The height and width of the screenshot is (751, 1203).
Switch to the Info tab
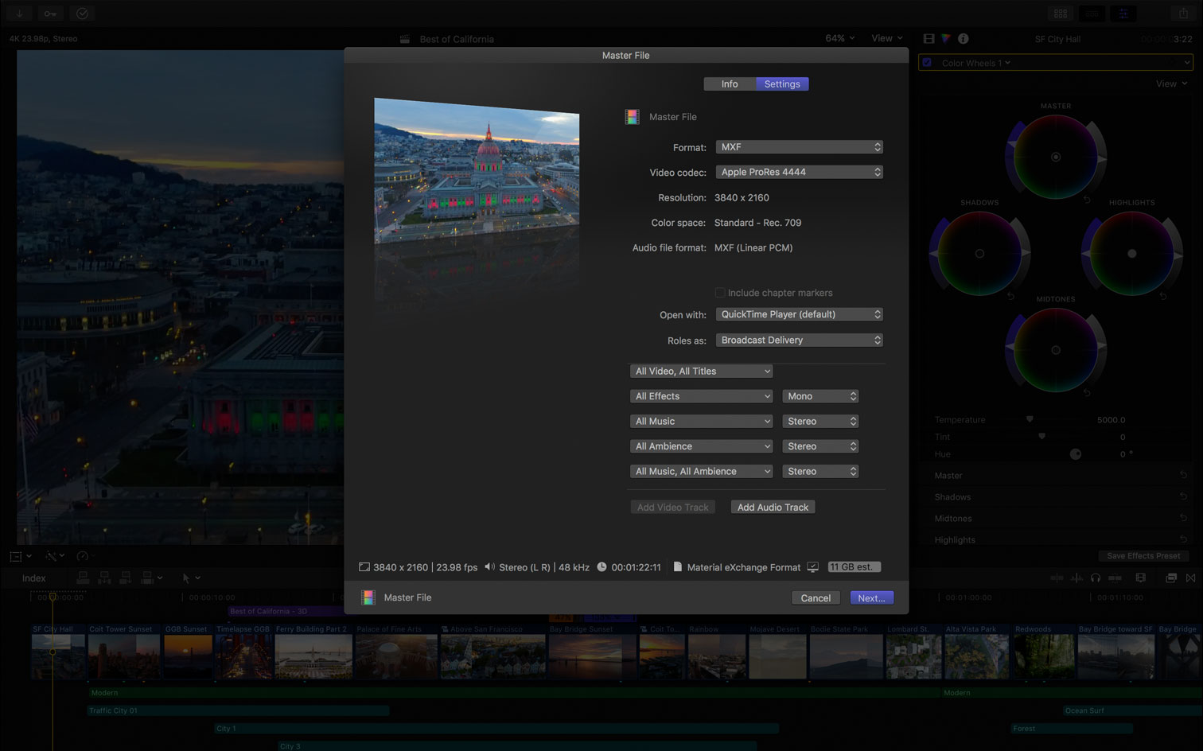[x=730, y=84]
